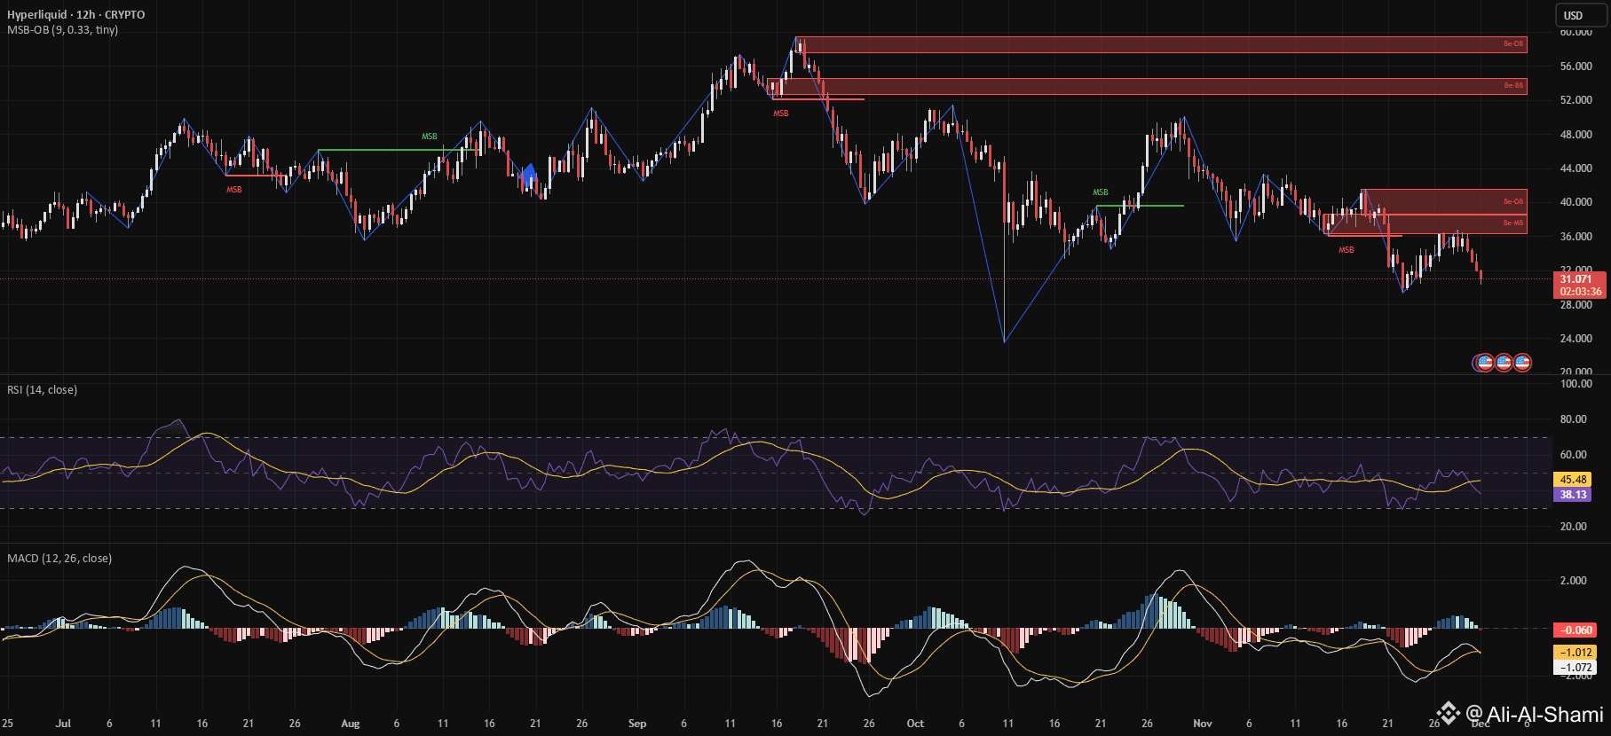Open the rightmost US flag event icon
The height and width of the screenshot is (736, 1611).
coord(1522,362)
